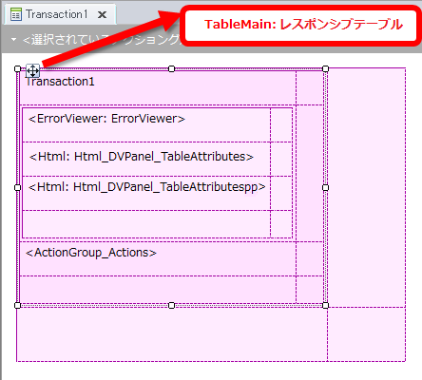The image size is (422, 380).
Task: Select the ActionGroup_Actions control
Action: (x=91, y=253)
